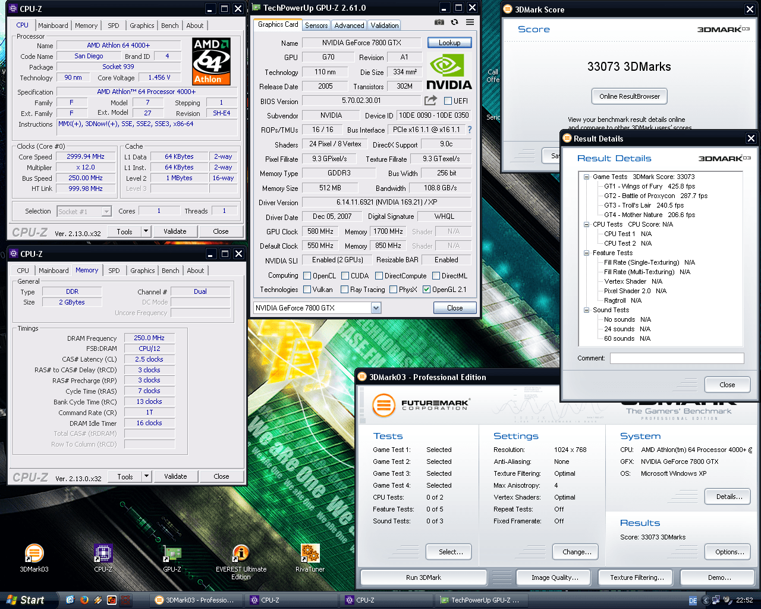The image size is (761, 609).
Task: Select the CPU-Z desktop shortcut icon
Action: (103, 558)
